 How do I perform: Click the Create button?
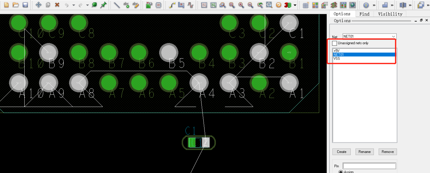[x=341, y=152]
